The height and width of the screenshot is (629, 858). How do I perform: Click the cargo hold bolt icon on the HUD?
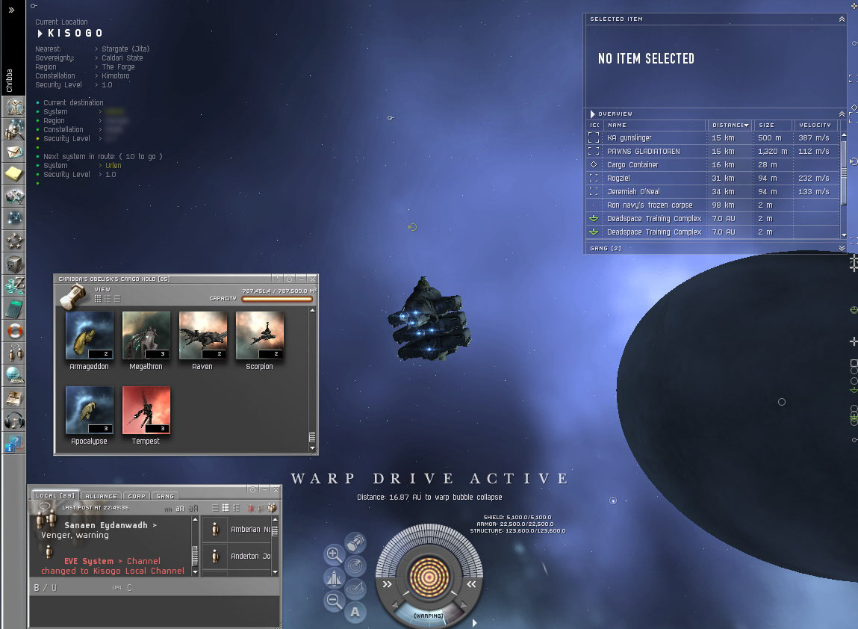(355, 542)
